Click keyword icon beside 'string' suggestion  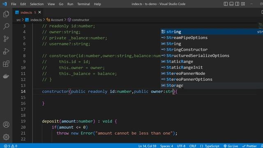point(163,32)
